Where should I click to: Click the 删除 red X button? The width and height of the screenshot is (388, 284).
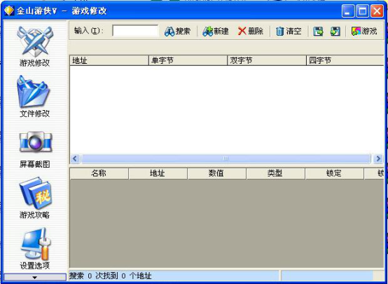point(251,32)
